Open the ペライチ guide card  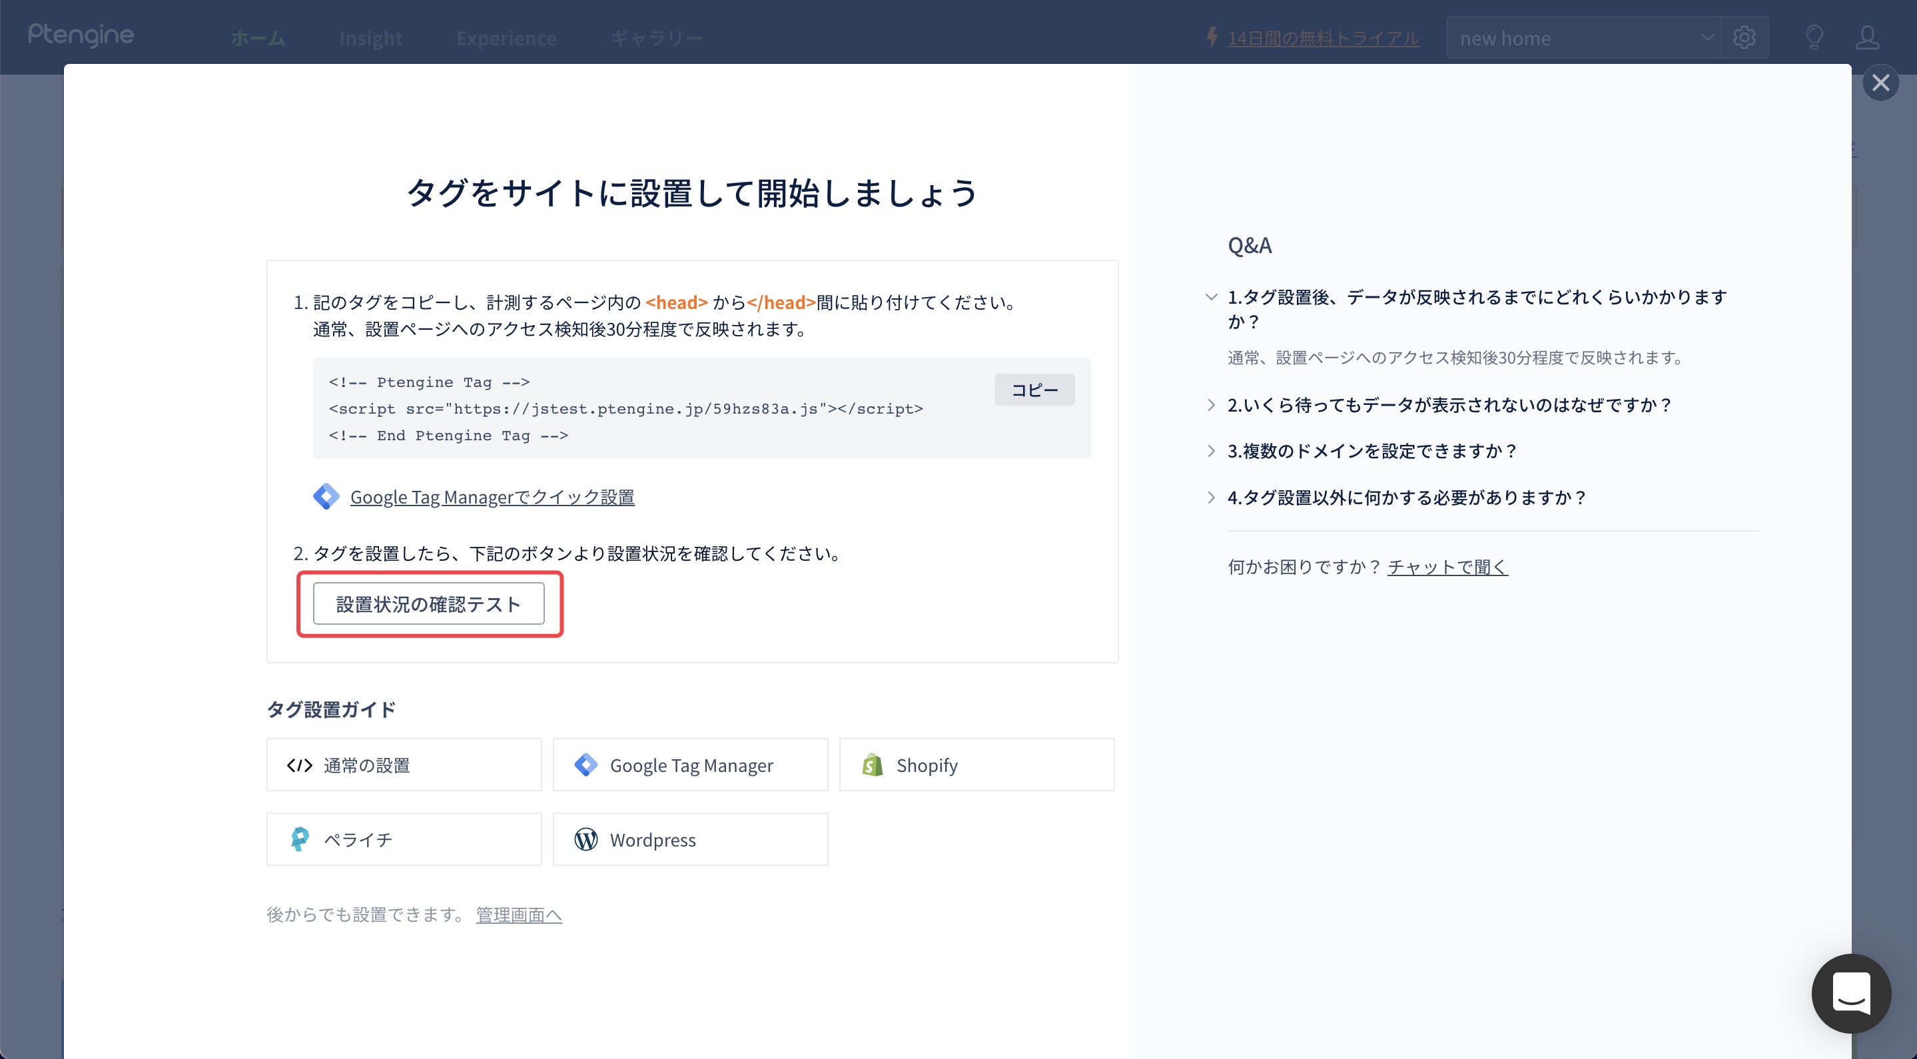(x=404, y=839)
